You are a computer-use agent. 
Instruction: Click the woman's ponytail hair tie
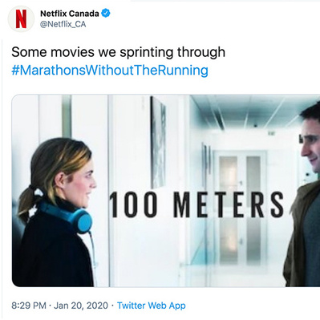tap(38, 192)
